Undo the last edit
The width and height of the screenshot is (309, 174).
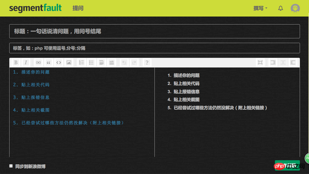[124, 63]
